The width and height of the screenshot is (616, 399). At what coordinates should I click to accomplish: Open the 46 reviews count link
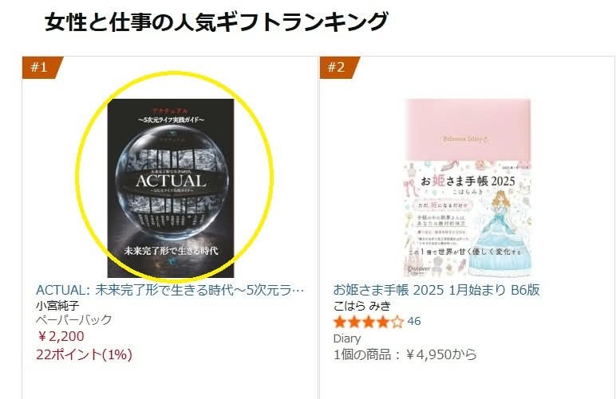coord(414,322)
